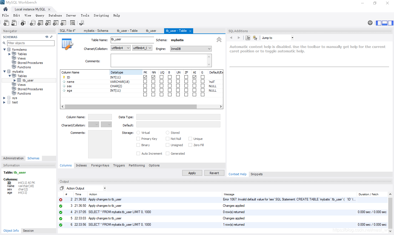Expand the tb_user table node

coord(15,80)
